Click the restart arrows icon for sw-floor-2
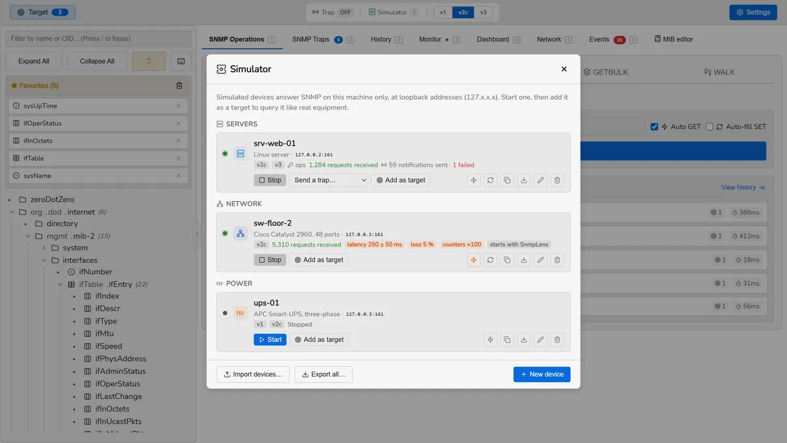 (x=491, y=260)
